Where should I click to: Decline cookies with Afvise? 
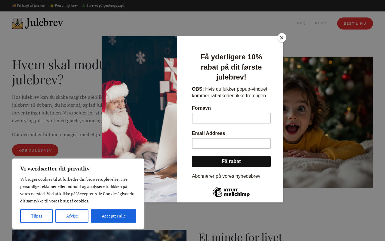72,216
